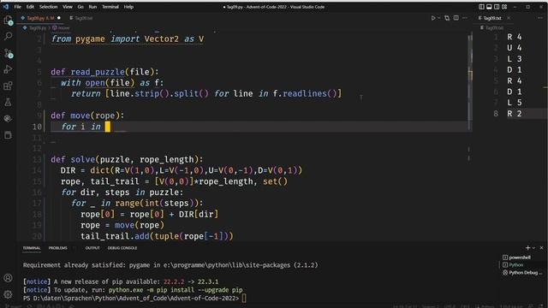Click '22.3.1' pip version in terminal
This screenshot has width=548, height=308.
(x=207, y=281)
